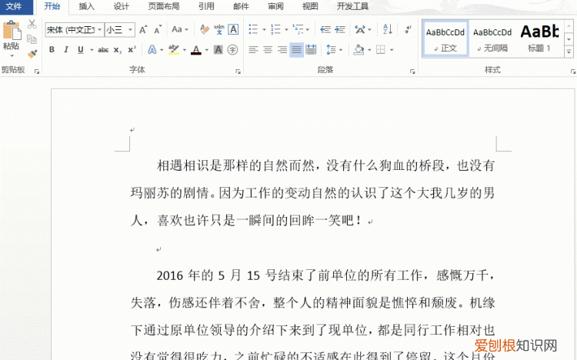Switch to 审阅 Review tab
Viewport: 577px width, 360px height.
pos(275,6)
